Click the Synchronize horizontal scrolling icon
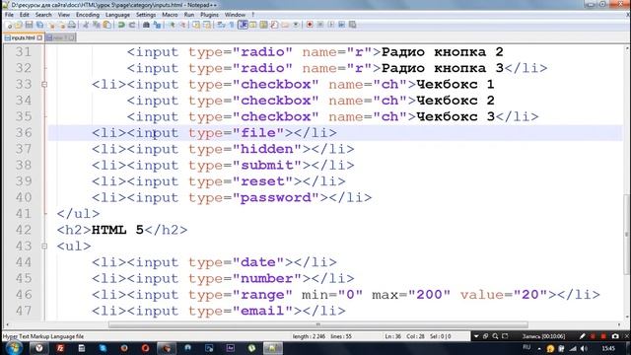This screenshot has width=631, height=355. click(x=207, y=25)
